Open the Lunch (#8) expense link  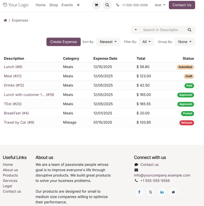pos(13,67)
